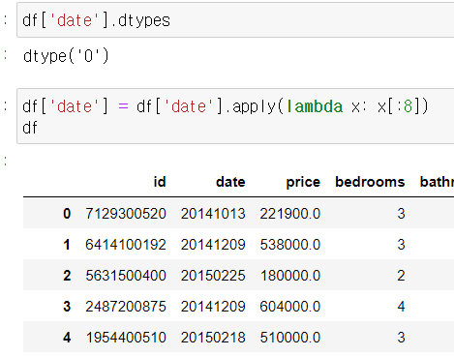The width and height of the screenshot is (454, 356).
Task: Click the standalone df line in second cell
Action: coord(30,128)
